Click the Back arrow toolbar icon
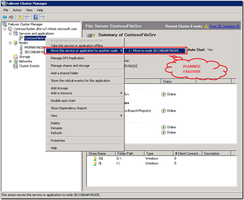The width and height of the screenshot is (244, 200). click(x=5, y=17)
